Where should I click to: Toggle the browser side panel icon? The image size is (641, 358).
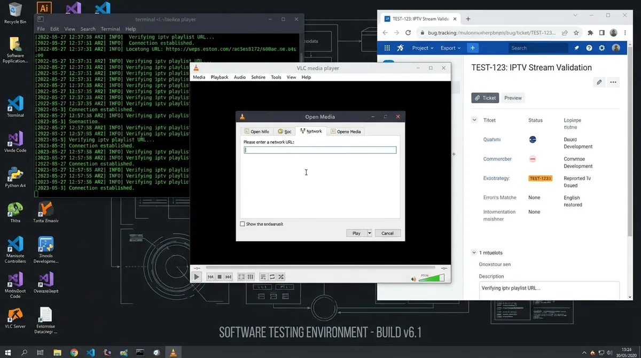coord(601,33)
